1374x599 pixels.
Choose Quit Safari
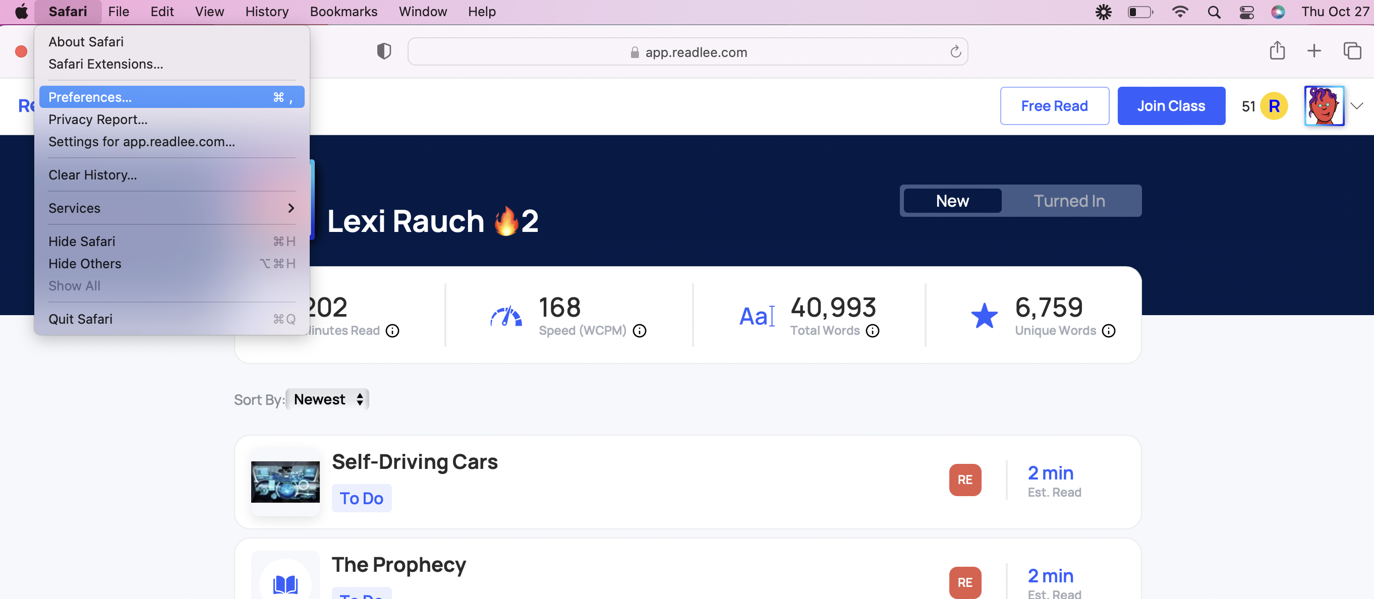click(171, 319)
